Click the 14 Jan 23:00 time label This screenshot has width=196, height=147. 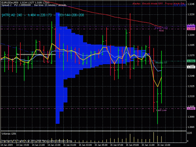[x=54, y=145]
